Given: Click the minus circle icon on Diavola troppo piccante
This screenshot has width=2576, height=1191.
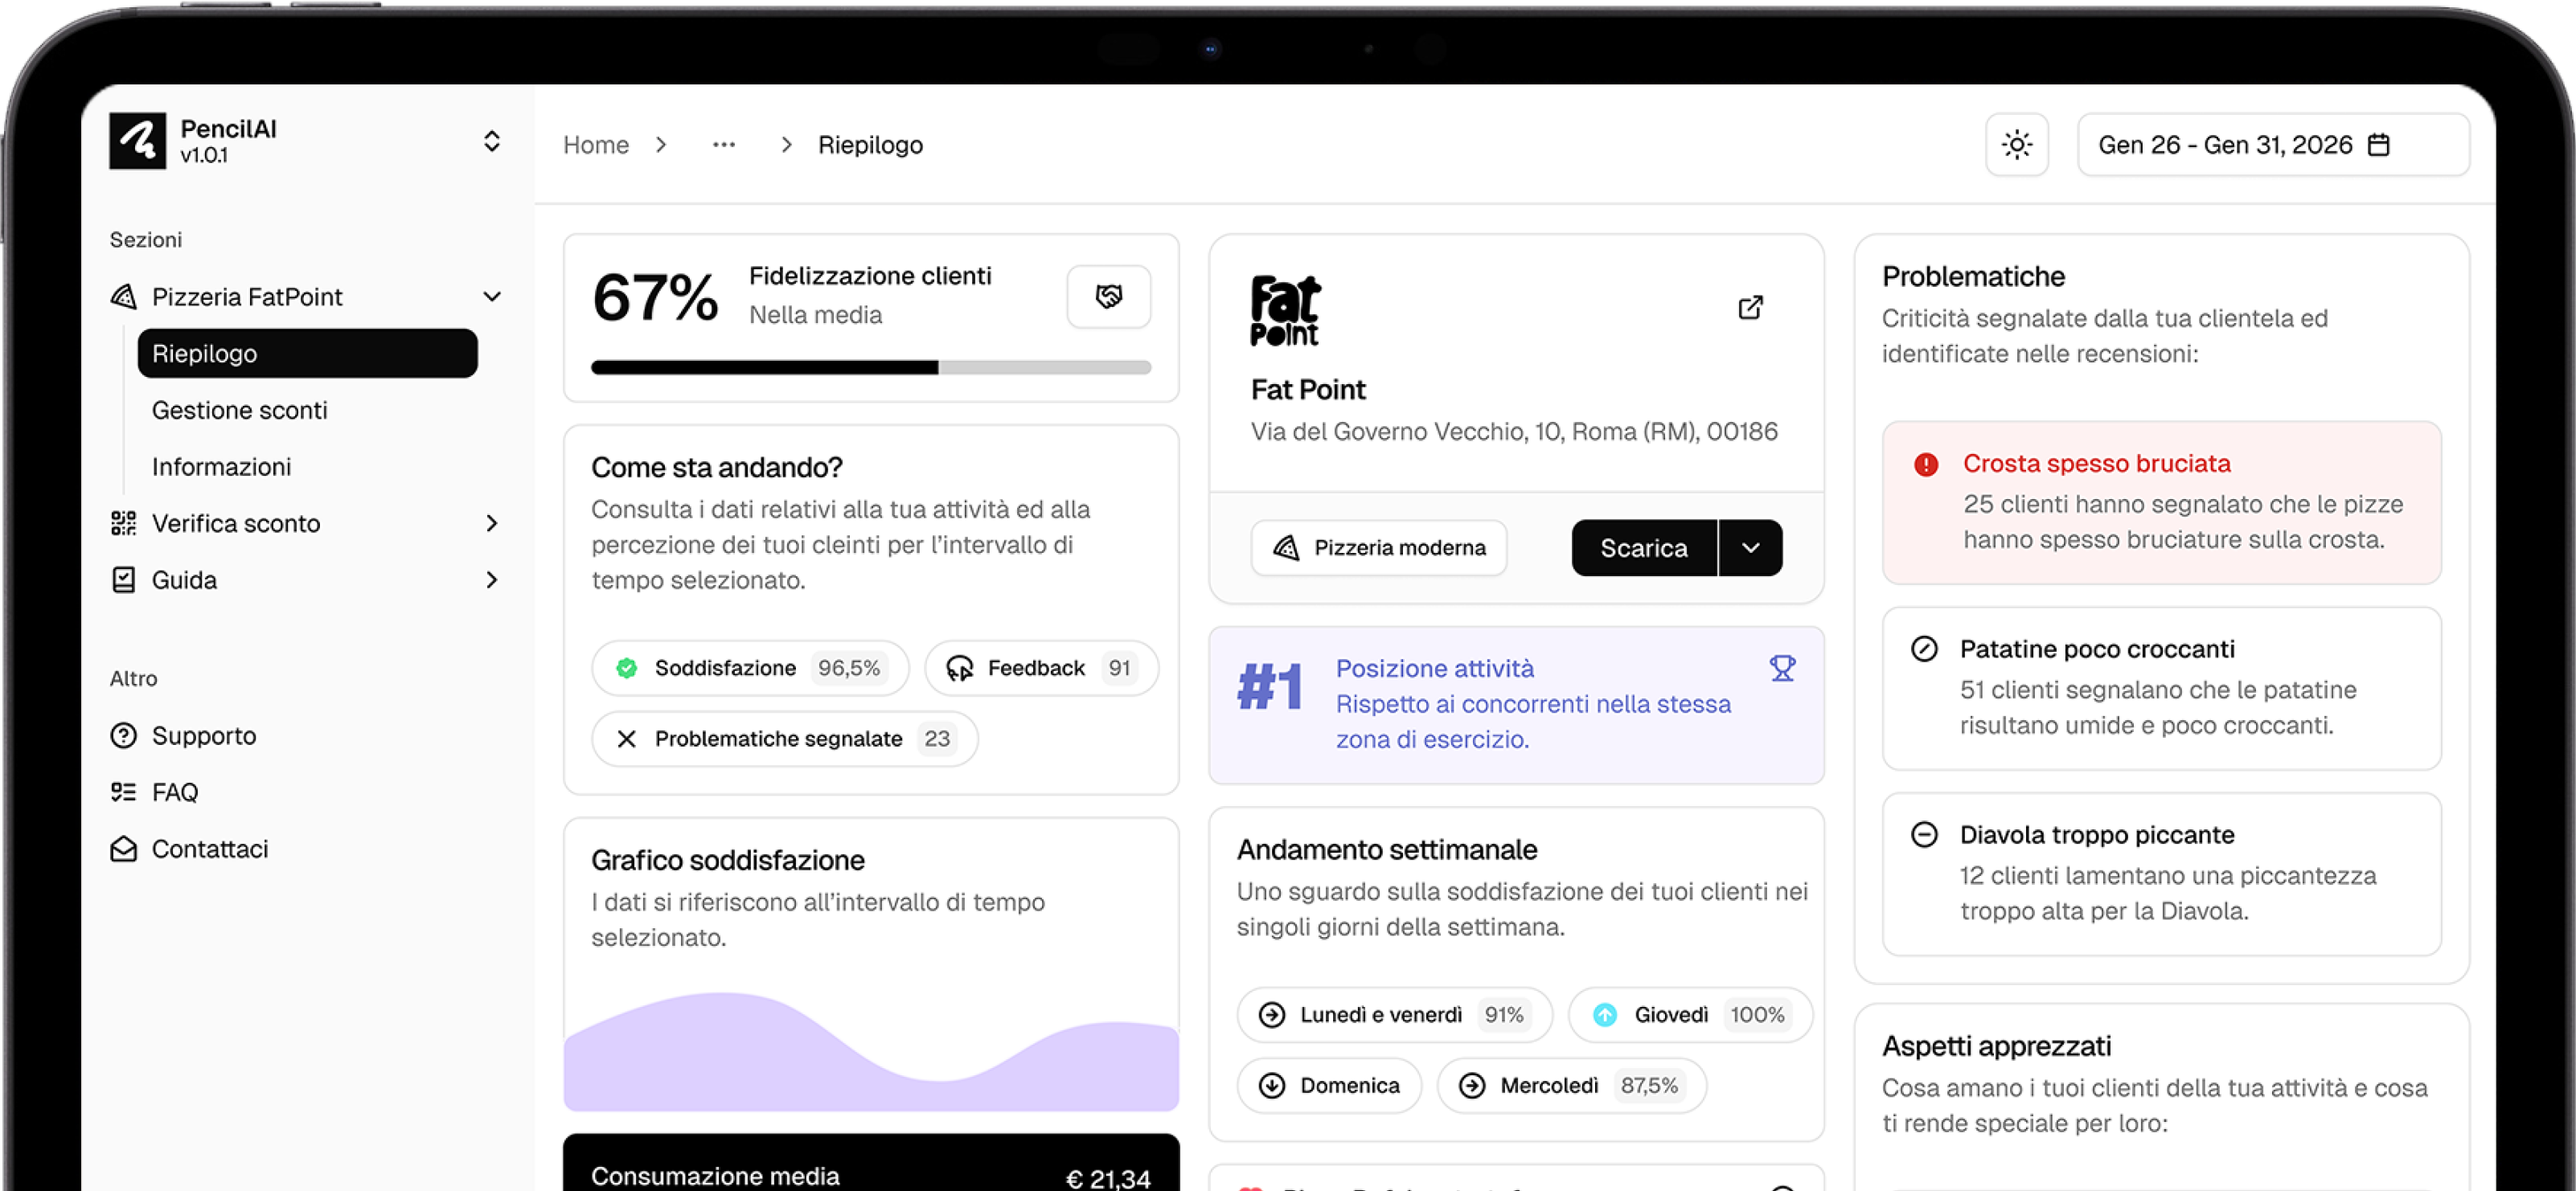Looking at the screenshot, I should click(x=1924, y=834).
